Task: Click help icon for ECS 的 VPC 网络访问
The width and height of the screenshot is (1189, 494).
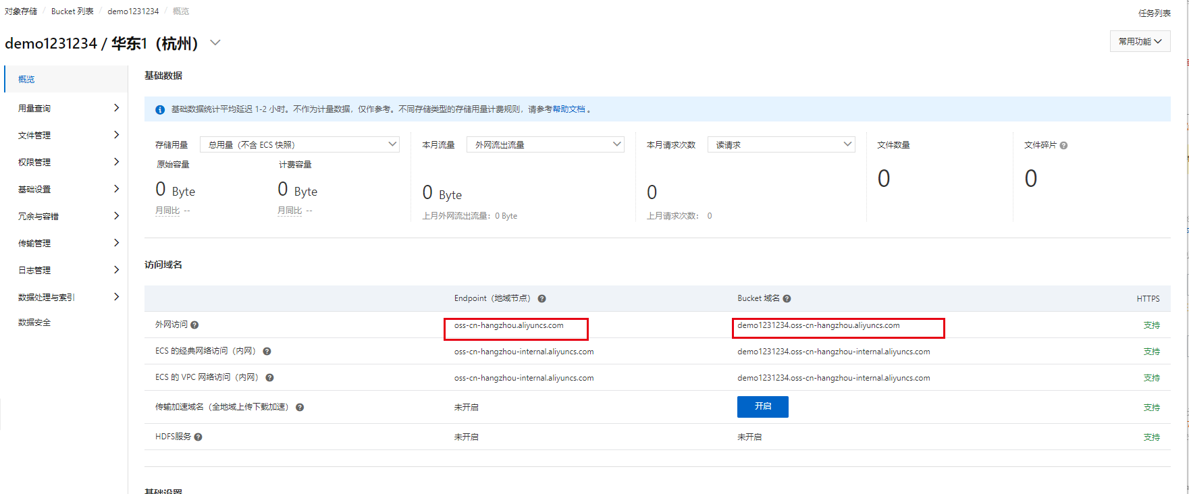Action: coord(269,377)
